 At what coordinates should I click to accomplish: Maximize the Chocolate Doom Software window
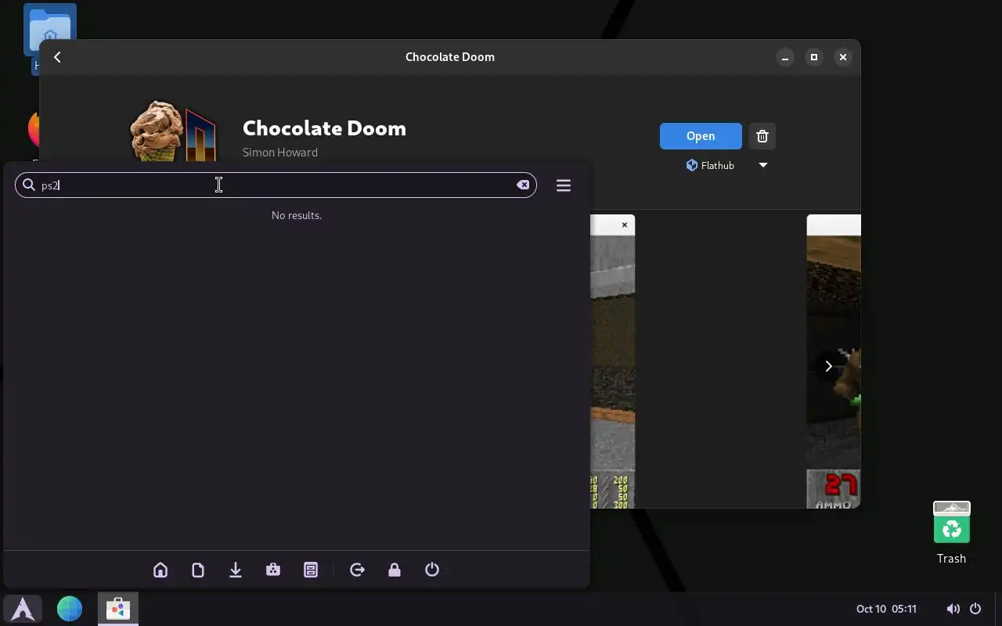click(814, 57)
